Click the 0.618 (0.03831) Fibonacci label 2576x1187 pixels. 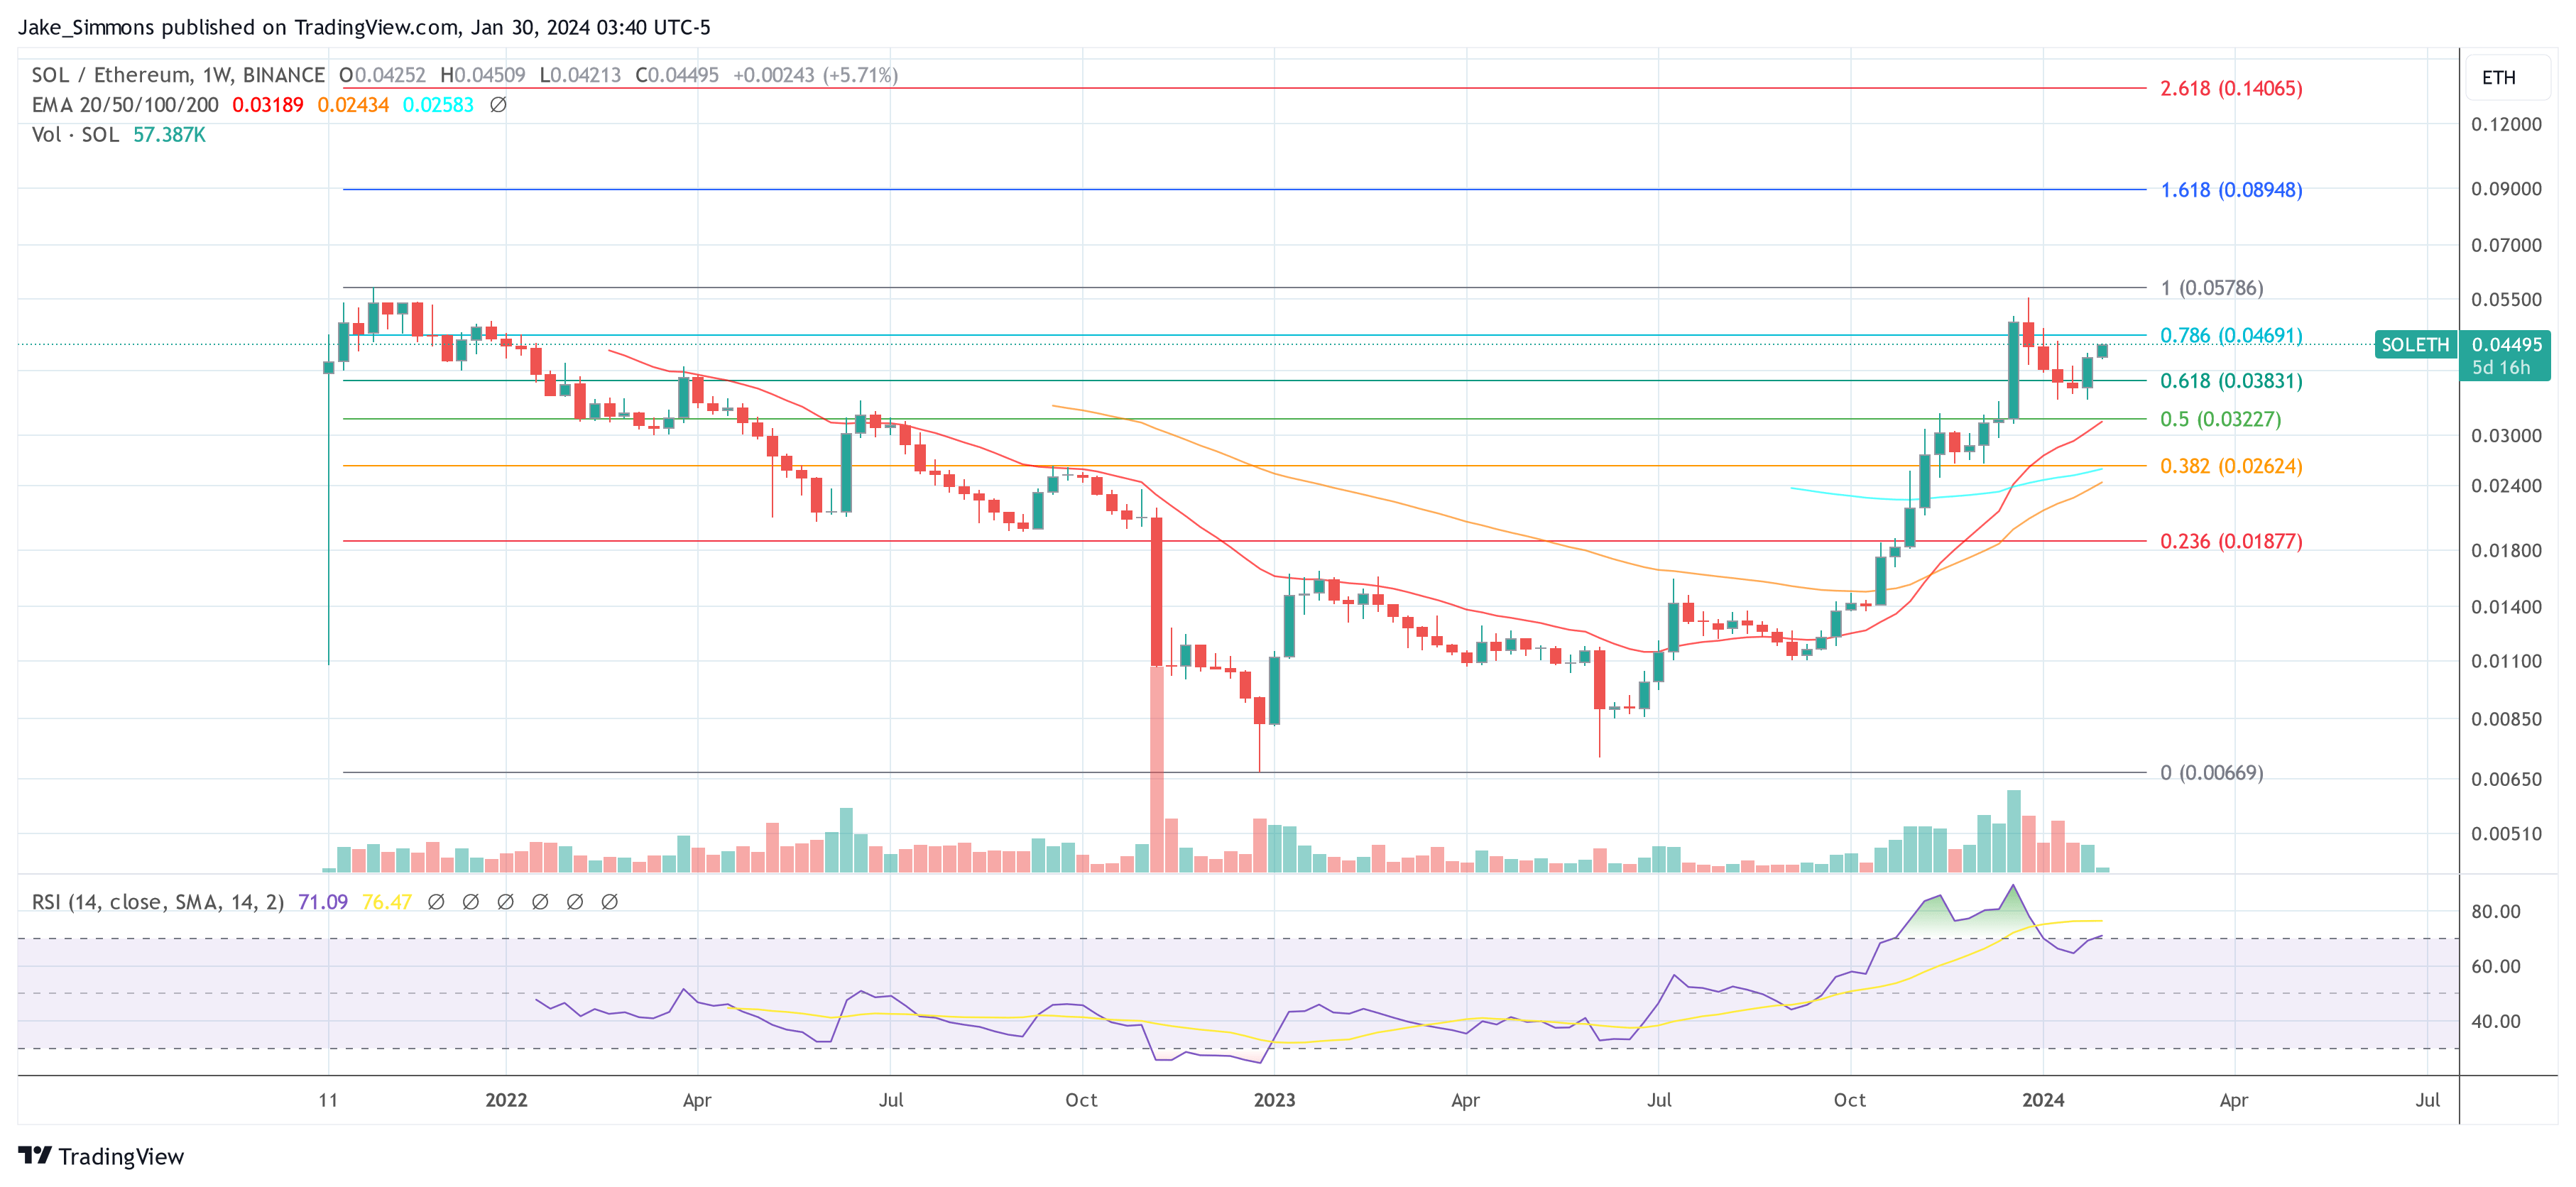(x=2231, y=381)
